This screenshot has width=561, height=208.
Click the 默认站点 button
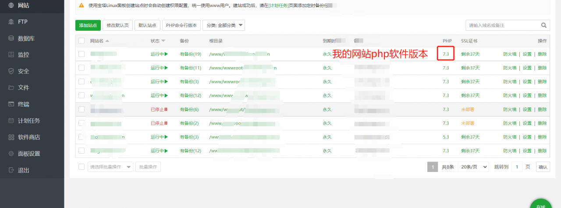[x=147, y=25]
